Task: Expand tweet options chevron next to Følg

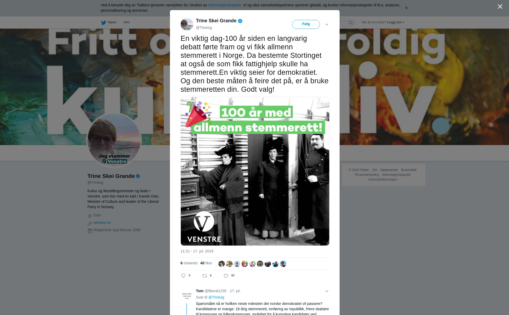Action: 327,24
